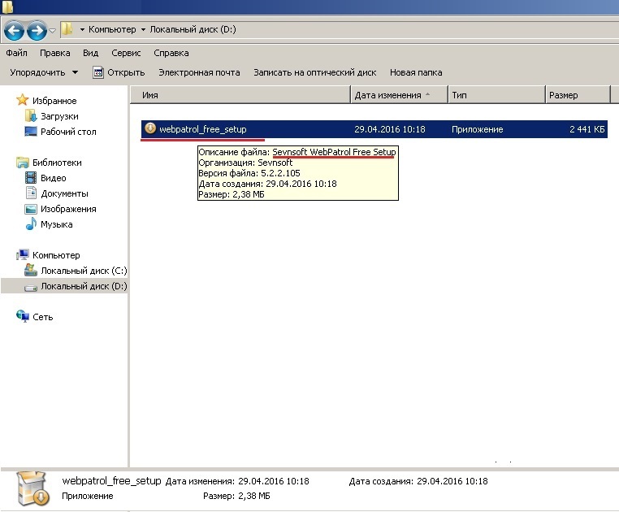Click the Forward navigation arrow button
The image size is (619, 512).
tap(37, 31)
